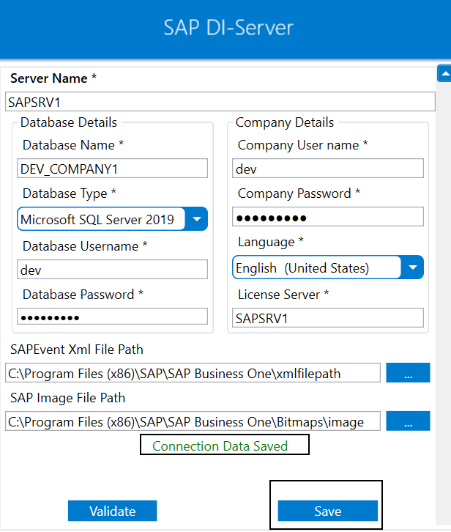Focus the Server Name field

[x=220, y=102]
